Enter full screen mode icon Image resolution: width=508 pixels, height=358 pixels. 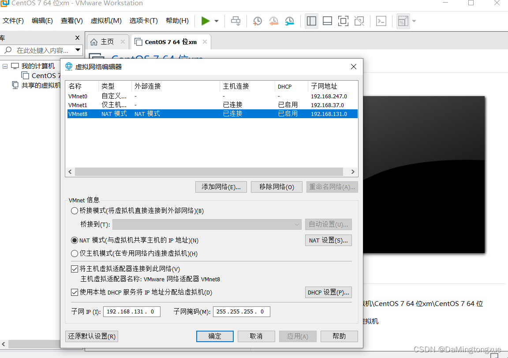(343, 21)
